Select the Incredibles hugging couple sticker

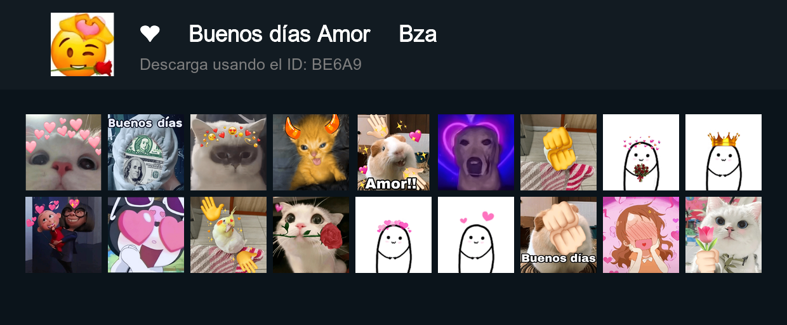(x=63, y=235)
